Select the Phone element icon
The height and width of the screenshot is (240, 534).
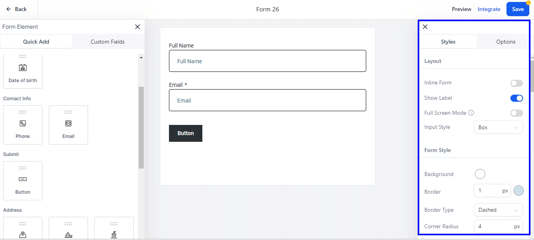pos(23,123)
